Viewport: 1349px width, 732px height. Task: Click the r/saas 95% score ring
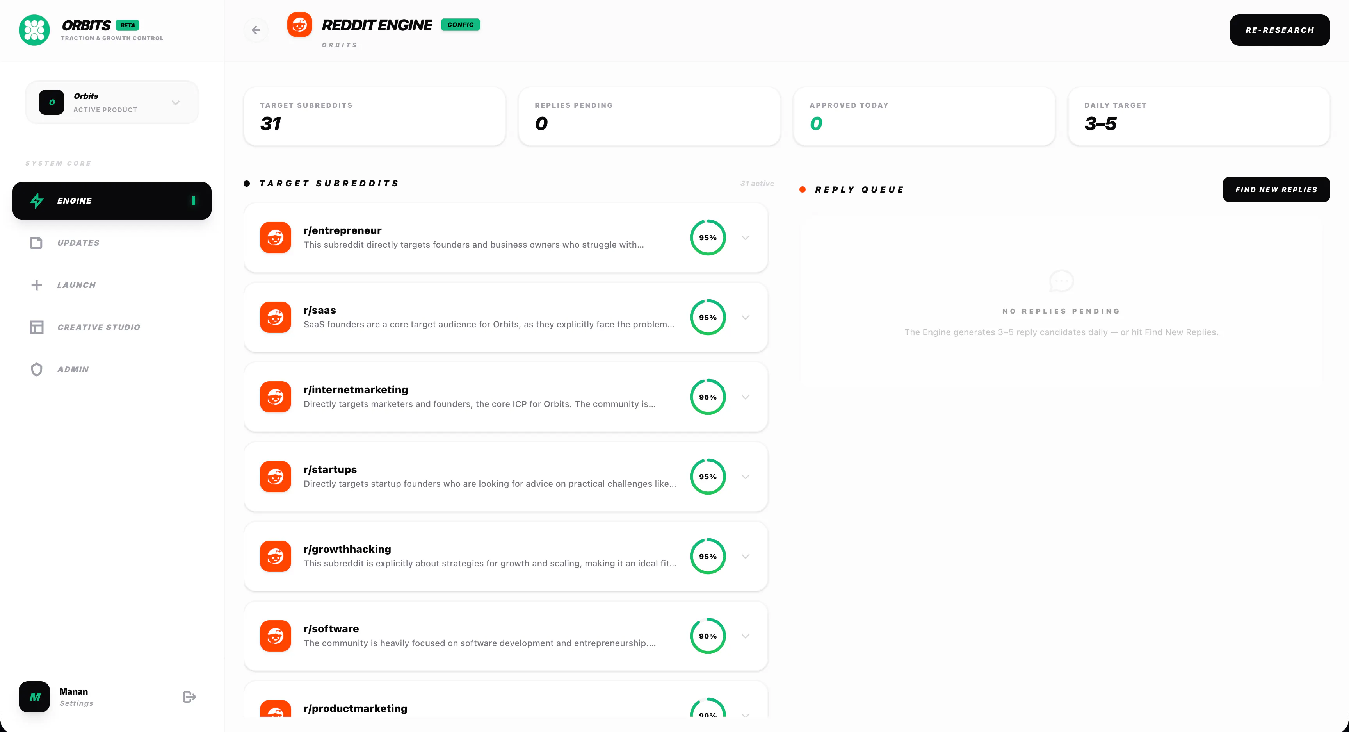(708, 317)
